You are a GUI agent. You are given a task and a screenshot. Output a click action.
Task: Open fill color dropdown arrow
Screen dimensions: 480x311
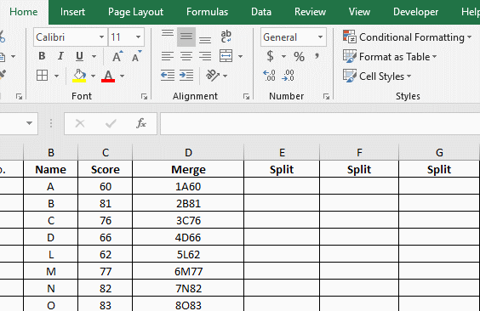tap(93, 76)
